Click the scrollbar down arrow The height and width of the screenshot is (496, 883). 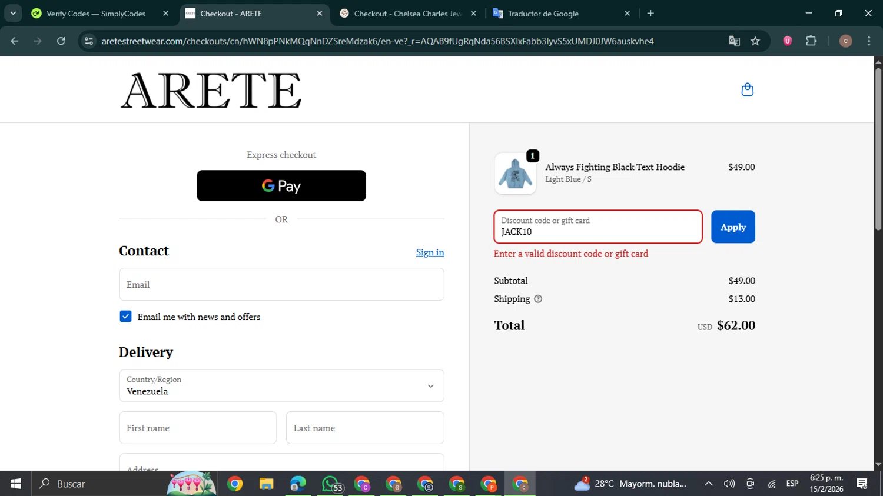878,465
